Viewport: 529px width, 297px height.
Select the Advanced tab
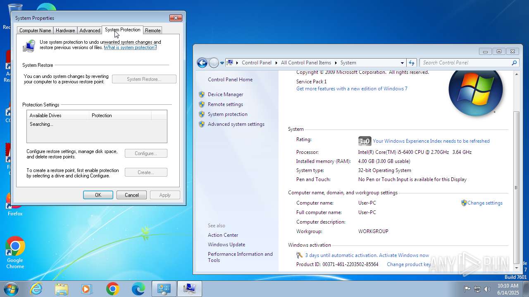point(90,31)
